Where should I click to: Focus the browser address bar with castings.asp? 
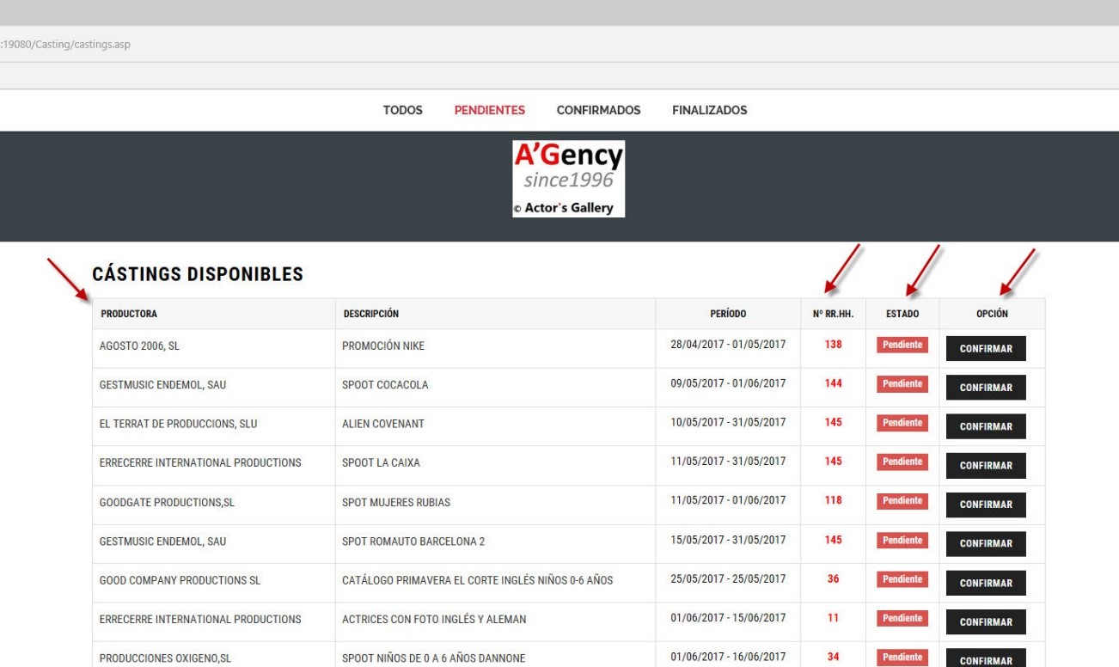559,44
